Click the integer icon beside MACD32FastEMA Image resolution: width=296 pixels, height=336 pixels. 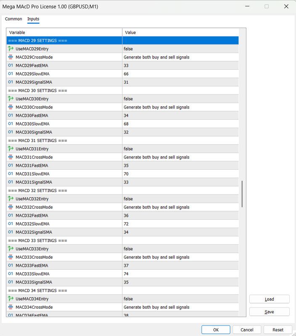click(11, 215)
